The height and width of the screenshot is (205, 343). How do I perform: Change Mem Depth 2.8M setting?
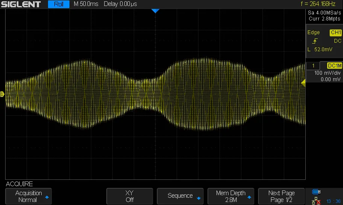(231, 196)
